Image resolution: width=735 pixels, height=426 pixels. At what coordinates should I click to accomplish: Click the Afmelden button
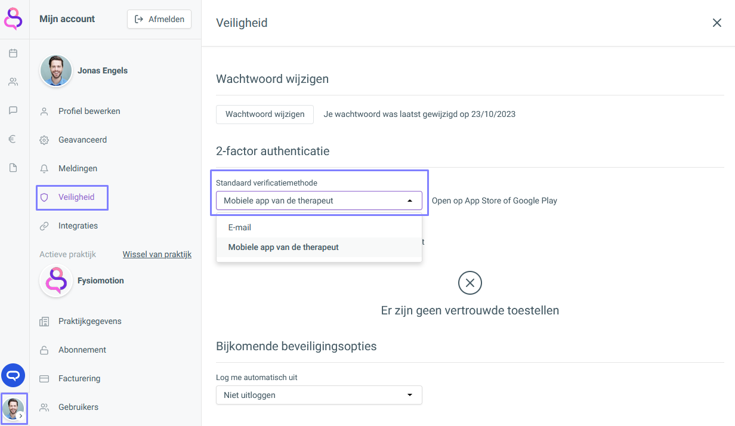click(159, 19)
